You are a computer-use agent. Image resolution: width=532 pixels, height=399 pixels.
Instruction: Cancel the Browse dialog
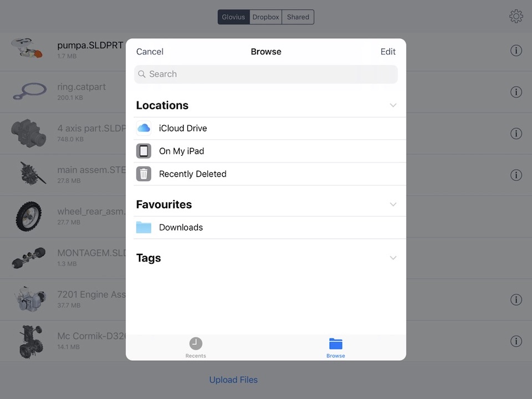pyautogui.click(x=150, y=52)
